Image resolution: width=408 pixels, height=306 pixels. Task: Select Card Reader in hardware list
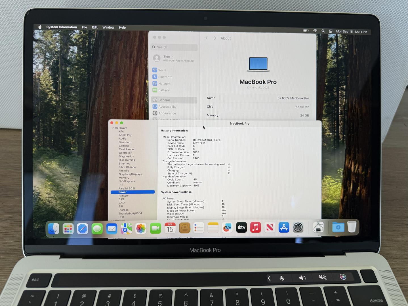[127, 149]
